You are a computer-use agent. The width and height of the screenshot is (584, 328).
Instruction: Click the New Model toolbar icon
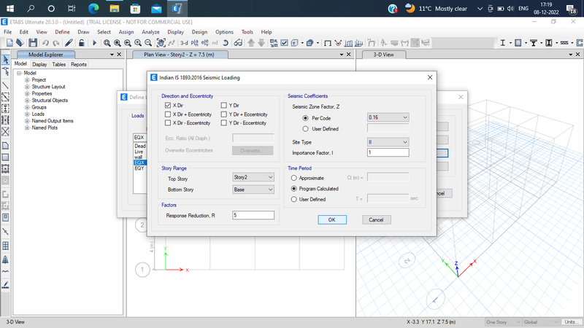(9, 43)
